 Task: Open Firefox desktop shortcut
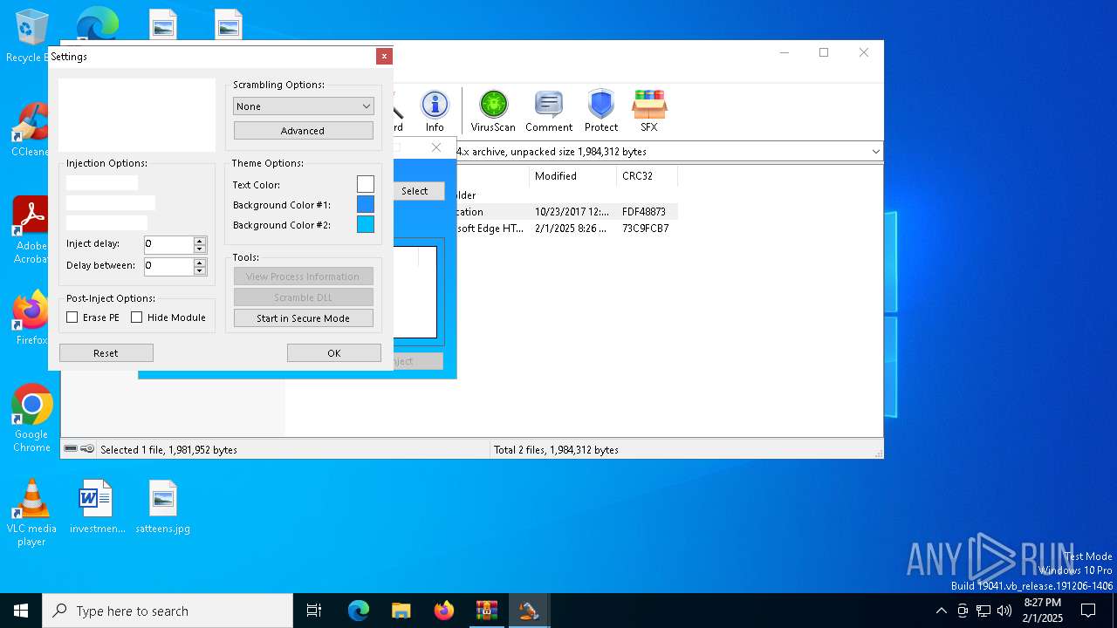(x=31, y=318)
